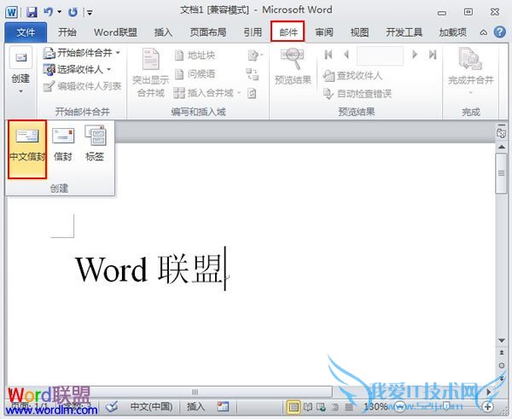This screenshot has height=419, width=512.
Task: Click the vertical scrollbar up arrow
Action: click(x=501, y=147)
